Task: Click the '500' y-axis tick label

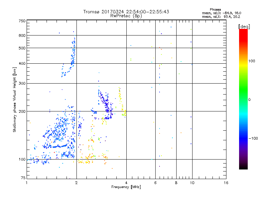Action: pos(22,48)
